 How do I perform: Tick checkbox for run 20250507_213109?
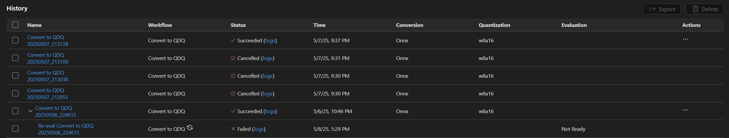pos(15,58)
